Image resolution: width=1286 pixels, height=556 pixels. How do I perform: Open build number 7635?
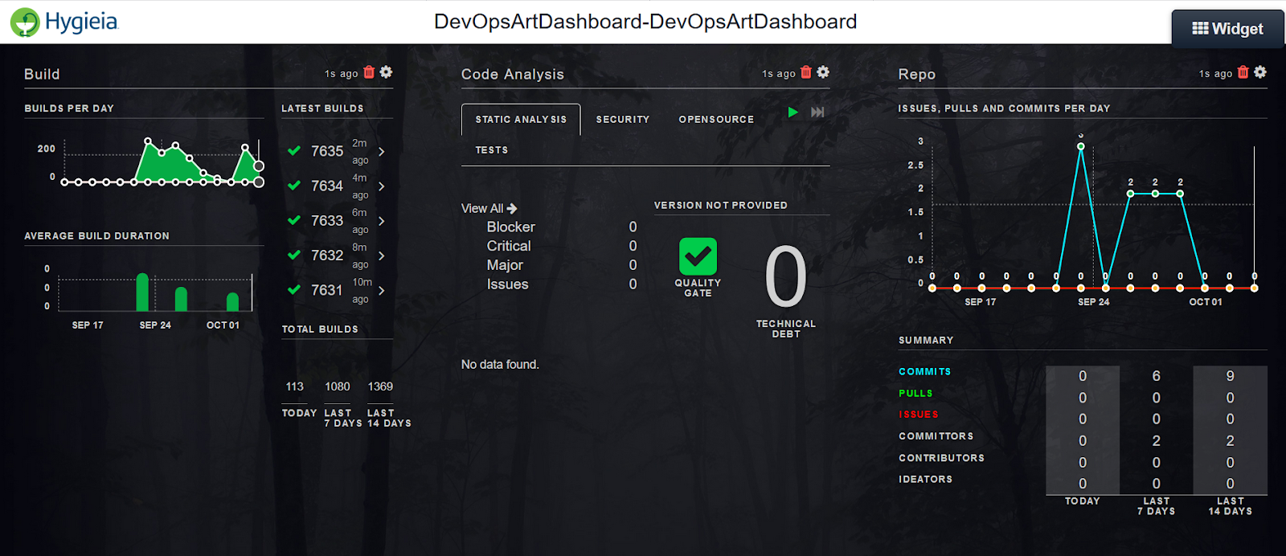[327, 151]
